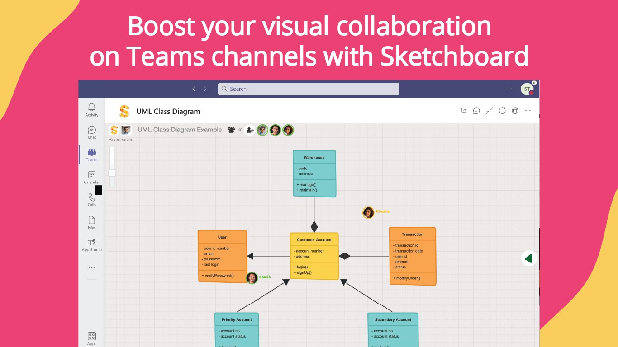618x347 pixels.
Task: Open the team members group icon
Action: pos(231,130)
